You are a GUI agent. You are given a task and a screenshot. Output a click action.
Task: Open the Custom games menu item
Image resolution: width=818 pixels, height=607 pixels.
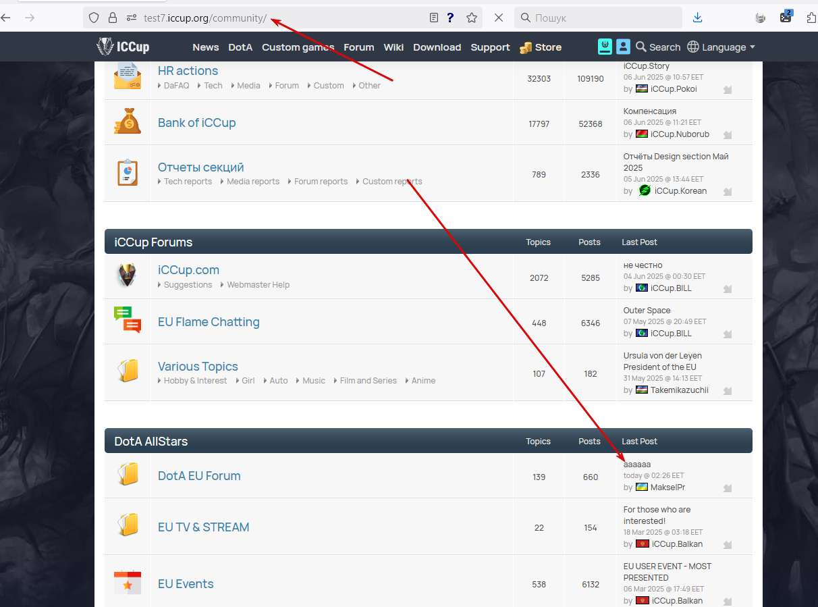click(x=298, y=47)
